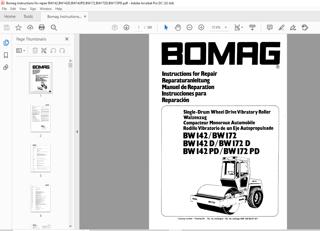Add a sticky note comment
The image size is (320, 231).
269,27
